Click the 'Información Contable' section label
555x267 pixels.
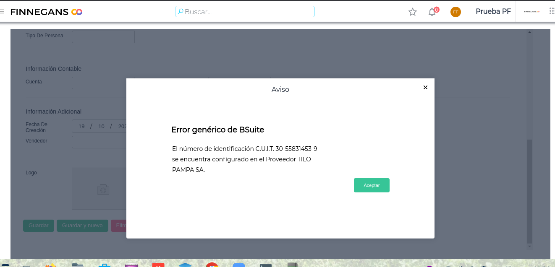tap(53, 69)
